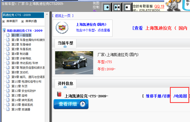The height and width of the screenshot is (122, 190).
Task: Click the /电路图 circuit diagram link
Action: click(x=180, y=96)
